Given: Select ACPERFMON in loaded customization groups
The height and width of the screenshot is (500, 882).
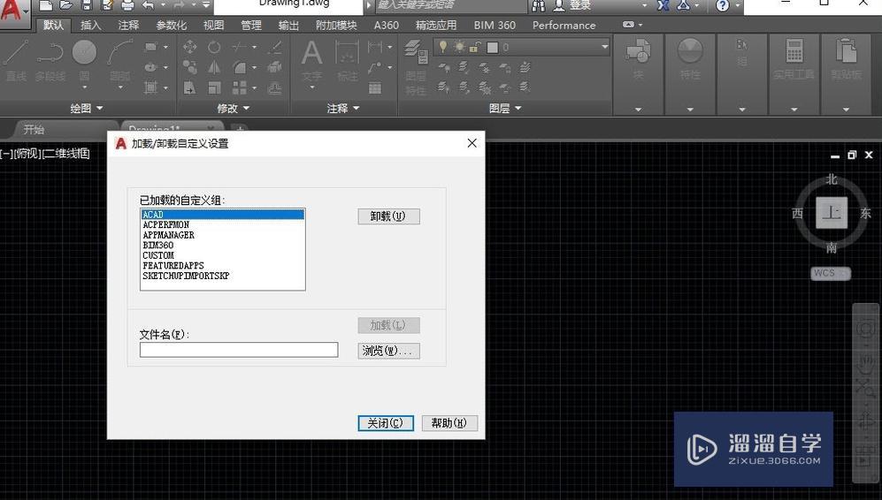Looking at the screenshot, I should point(166,224).
